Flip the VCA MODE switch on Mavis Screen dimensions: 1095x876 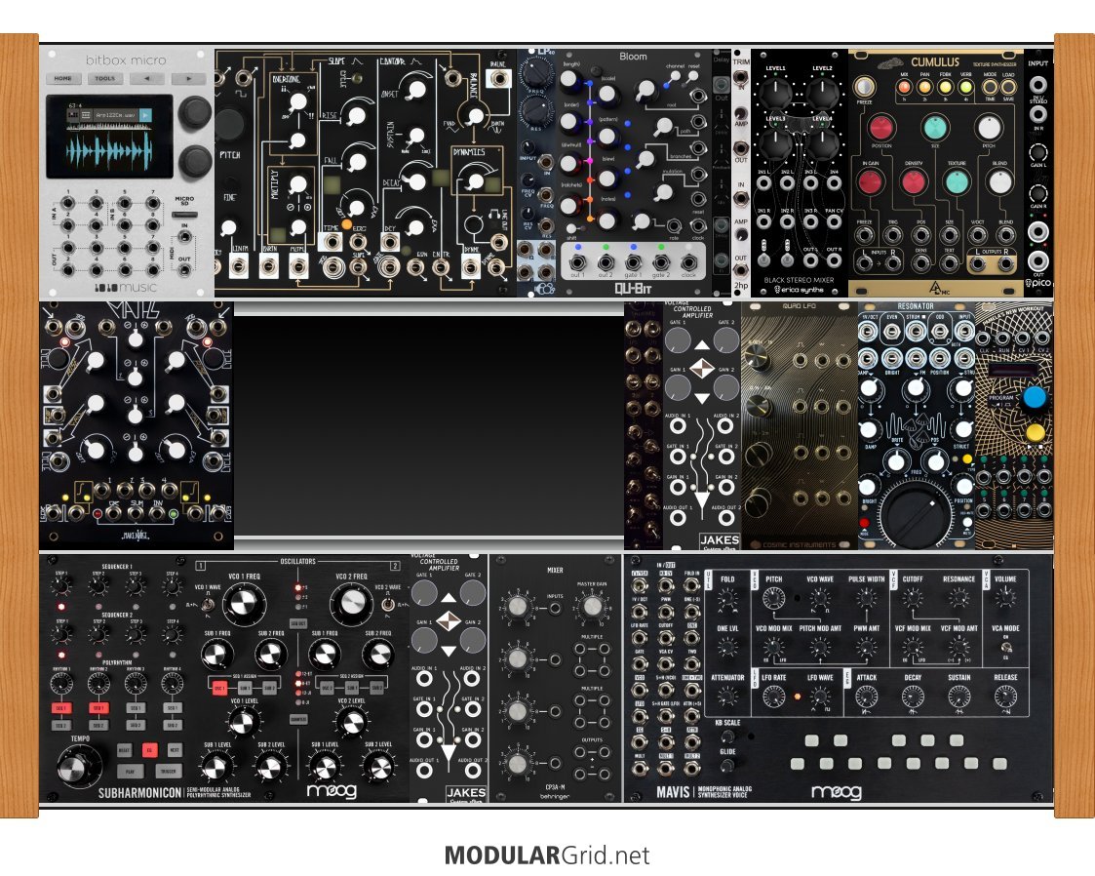[1005, 647]
